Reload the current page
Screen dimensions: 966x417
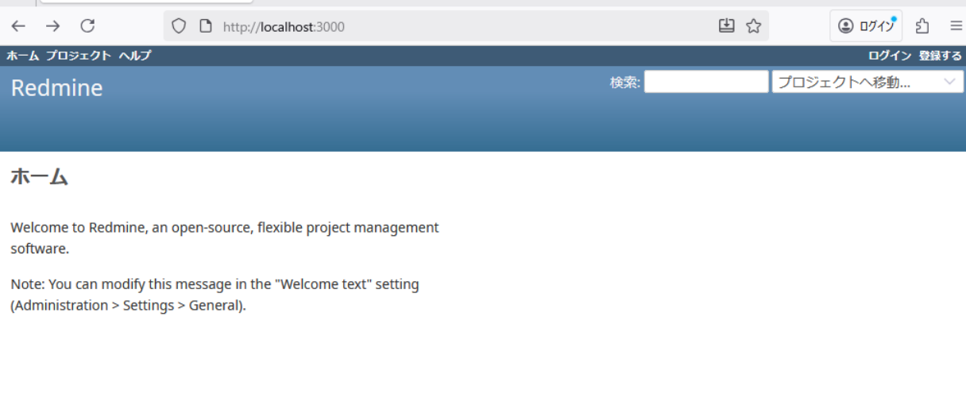click(x=87, y=26)
